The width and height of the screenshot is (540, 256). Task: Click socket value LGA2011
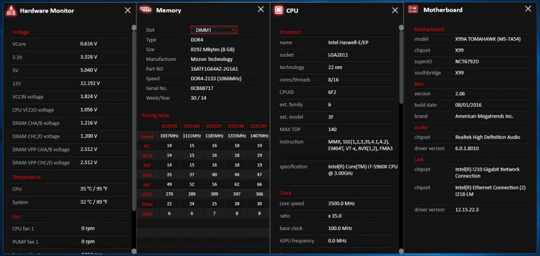pyautogui.click(x=339, y=55)
